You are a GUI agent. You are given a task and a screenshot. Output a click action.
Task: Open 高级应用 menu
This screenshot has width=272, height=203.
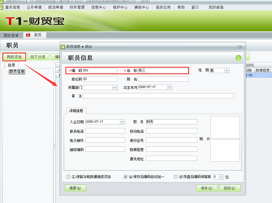tap(163, 7)
